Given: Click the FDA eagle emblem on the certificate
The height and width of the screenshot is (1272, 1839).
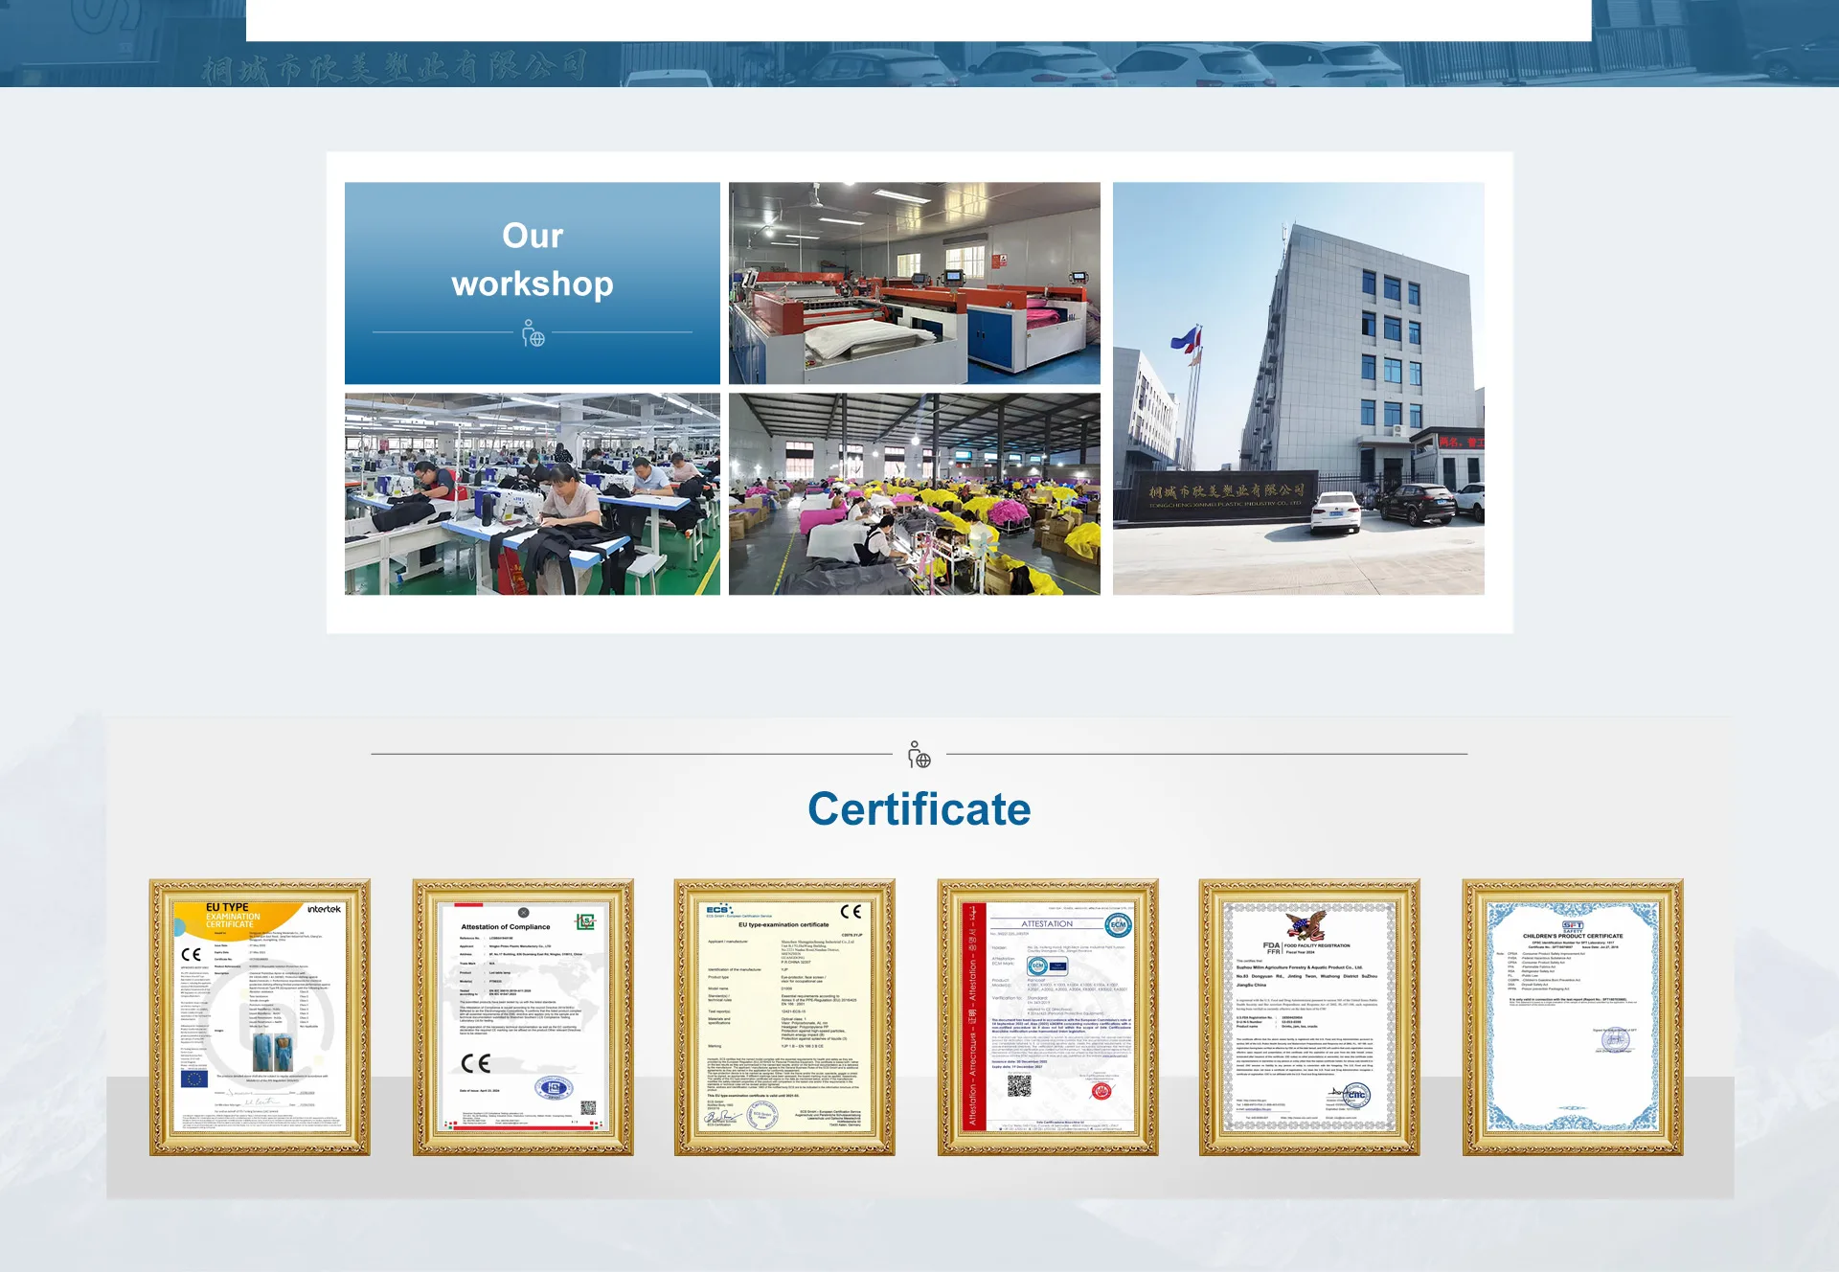Looking at the screenshot, I should 1305,926.
